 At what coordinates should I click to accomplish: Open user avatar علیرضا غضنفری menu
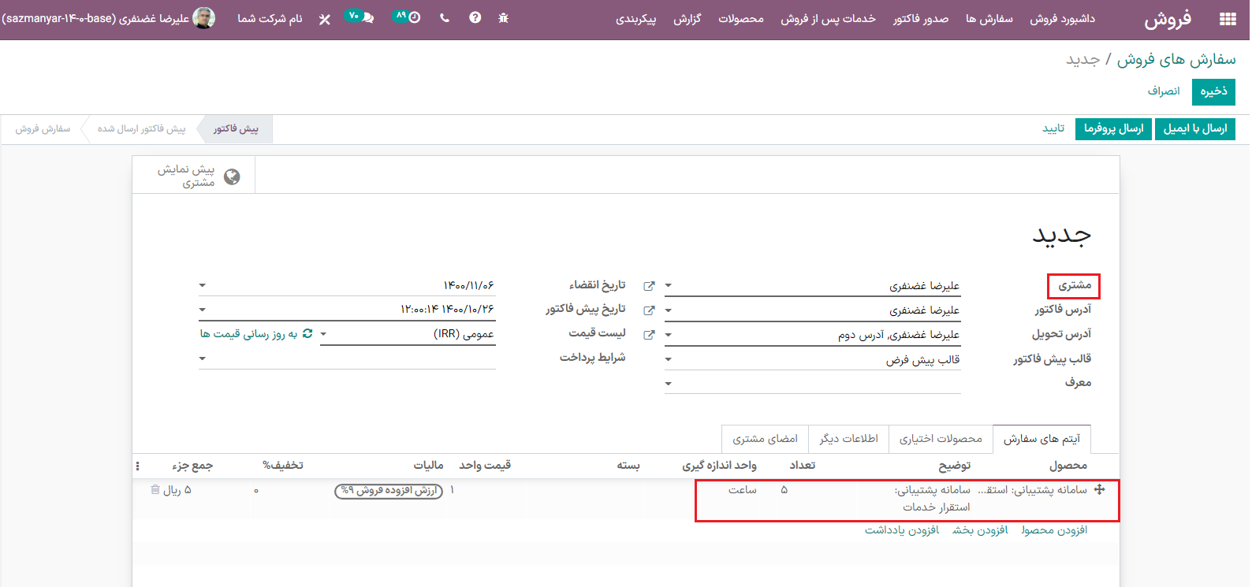pyautogui.click(x=108, y=18)
